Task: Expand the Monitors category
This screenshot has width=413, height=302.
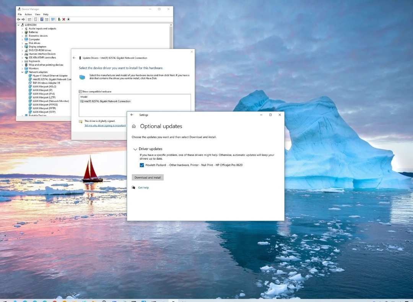Action: pyautogui.click(x=23, y=68)
